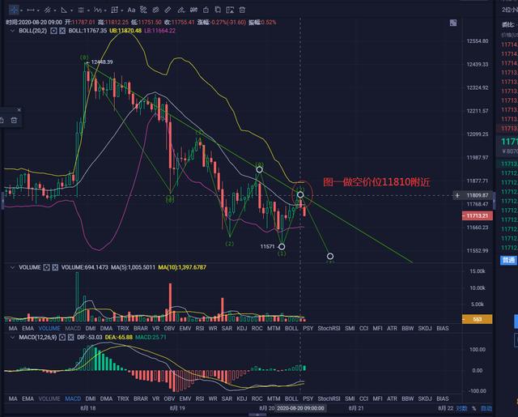Open VOLUME indicator settings icon

coord(47,267)
